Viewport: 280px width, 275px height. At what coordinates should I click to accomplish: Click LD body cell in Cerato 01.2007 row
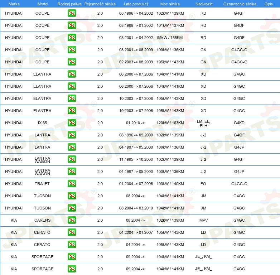203,232
